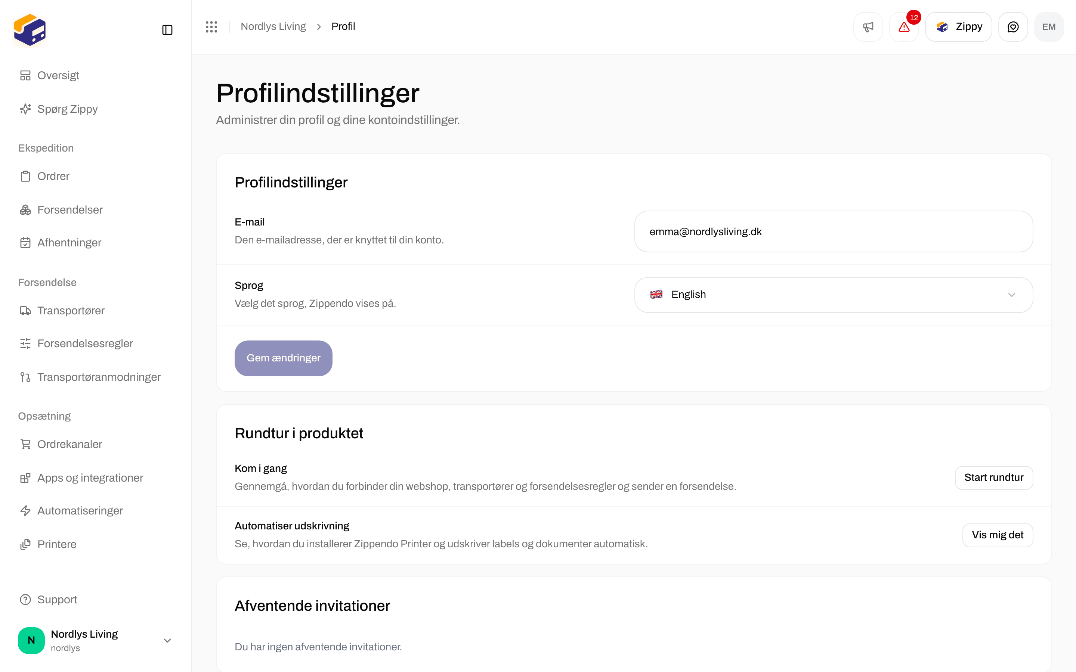The image size is (1076, 672).
Task: Click the Oversigt dashboard icon
Action: (x=25, y=75)
